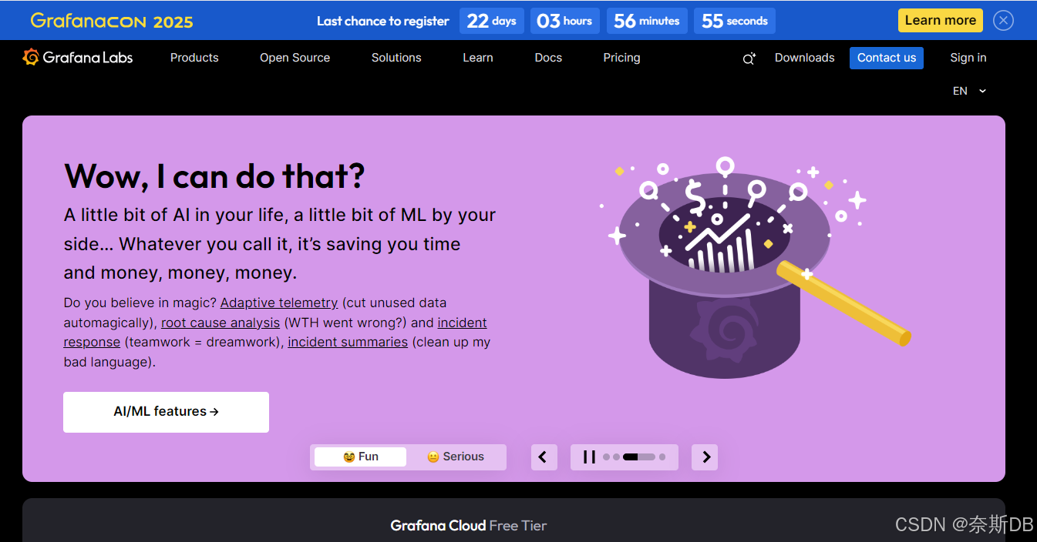This screenshot has height=542, width=1037.
Task: Close the GrafanaCON banner
Action: tap(1003, 20)
